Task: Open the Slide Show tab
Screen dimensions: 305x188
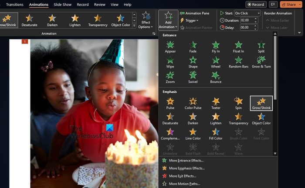Action: tap(63, 4)
